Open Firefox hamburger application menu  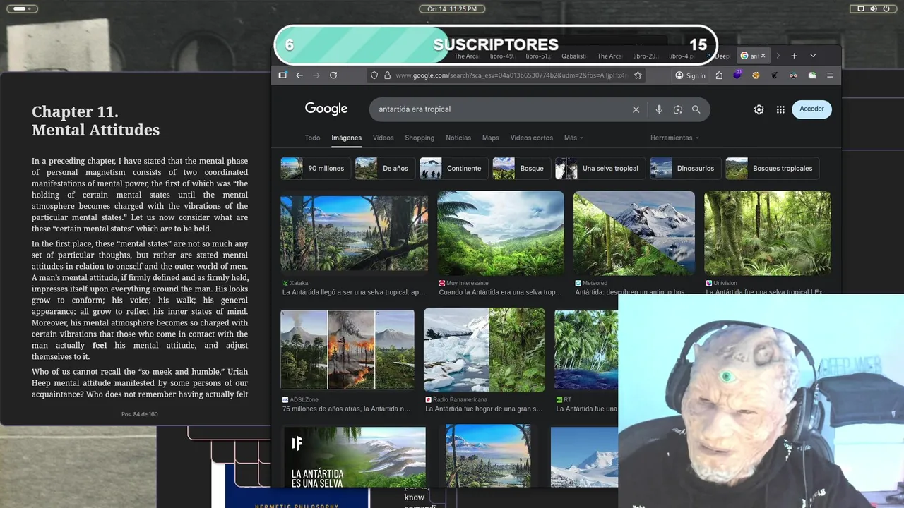click(x=830, y=75)
